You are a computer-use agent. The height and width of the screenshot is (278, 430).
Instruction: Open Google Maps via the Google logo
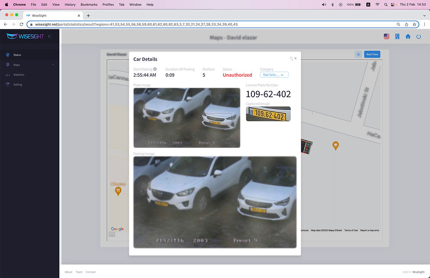[x=117, y=228]
